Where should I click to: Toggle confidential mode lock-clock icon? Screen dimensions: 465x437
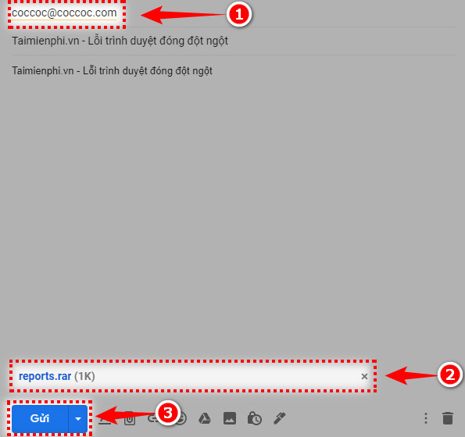pyautogui.click(x=255, y=418)
